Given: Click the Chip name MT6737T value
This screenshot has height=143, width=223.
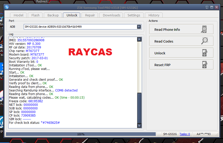Looking at the screenshot, I should (32, 51).
